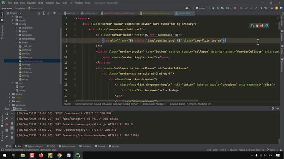Screen dimensions: 284x159
Task: Open the page in Firefox from editor icons
Action: pos(262,26)
